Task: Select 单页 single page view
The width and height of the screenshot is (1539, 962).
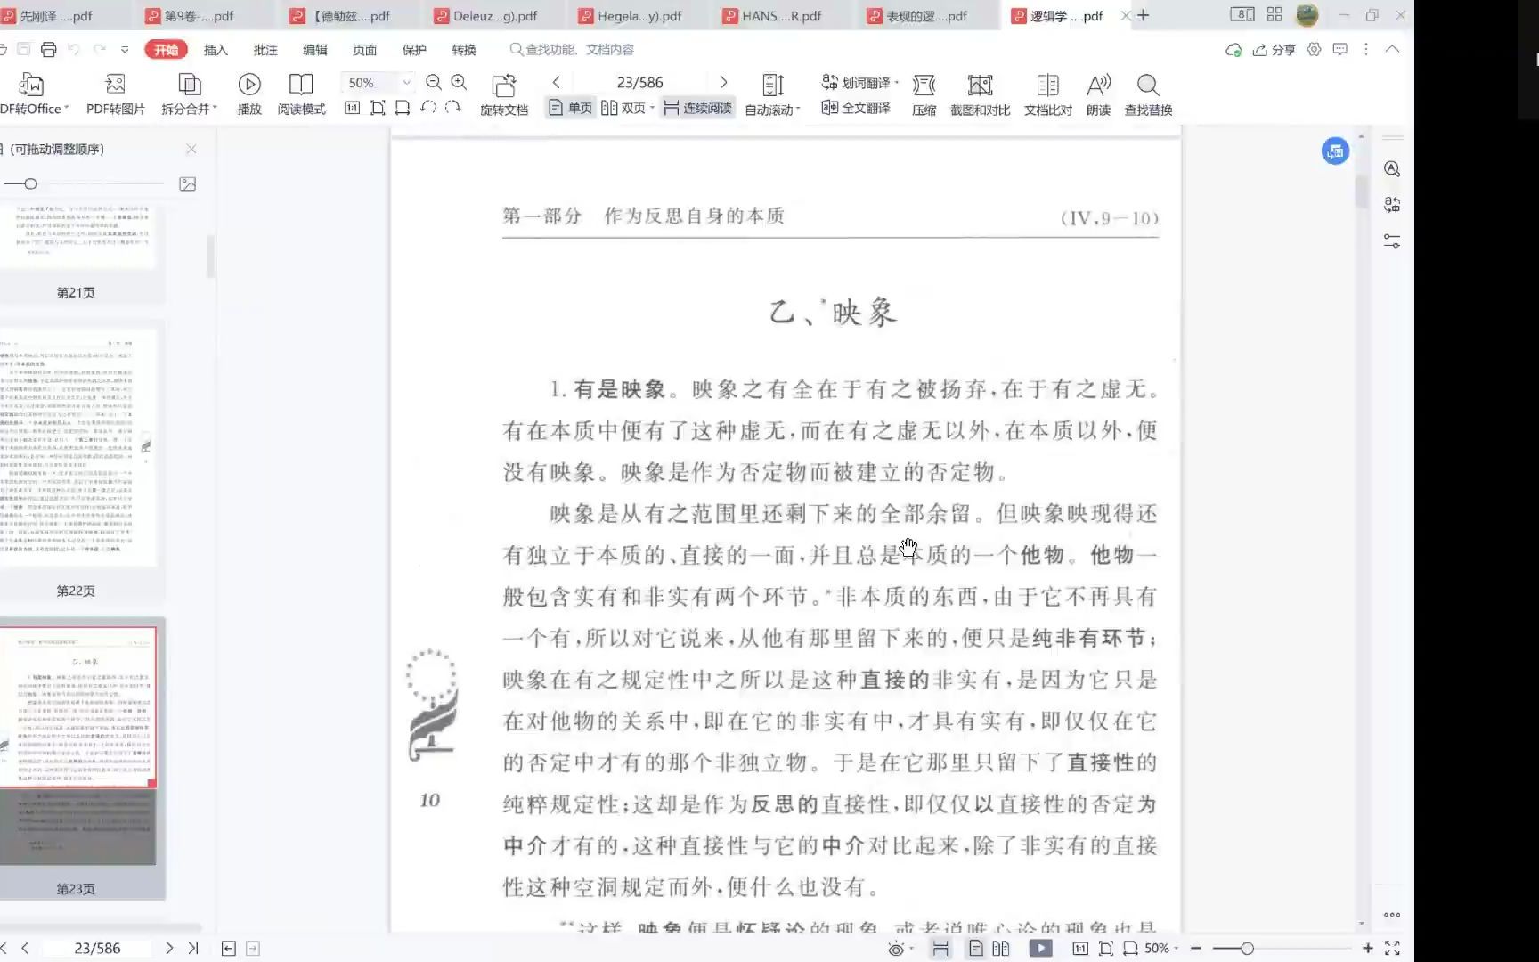Action: click(x=570, y=108)
